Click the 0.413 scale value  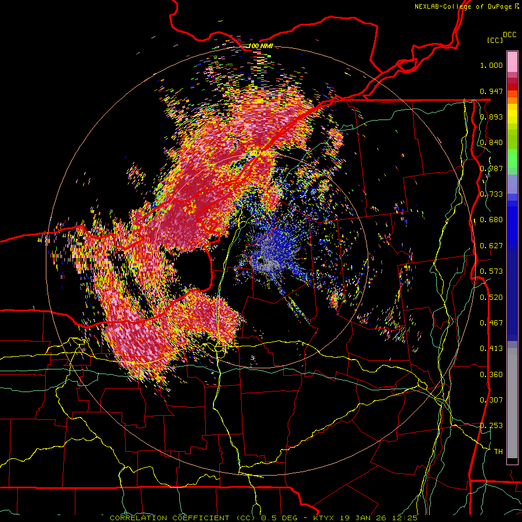pyautogui.click(x=491, y=349)
